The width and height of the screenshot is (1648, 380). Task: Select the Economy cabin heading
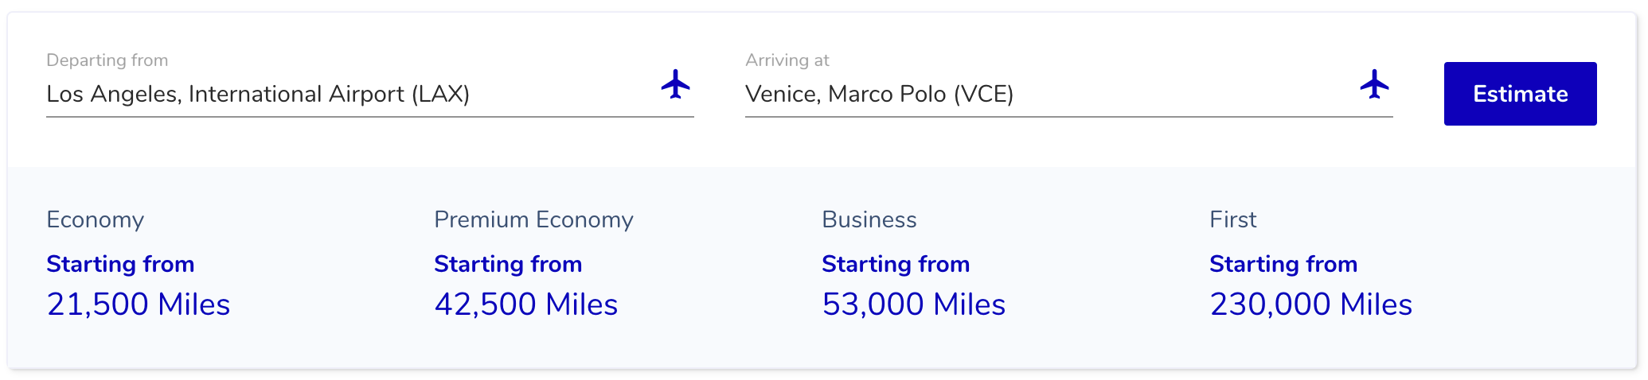tap(95, 220)
